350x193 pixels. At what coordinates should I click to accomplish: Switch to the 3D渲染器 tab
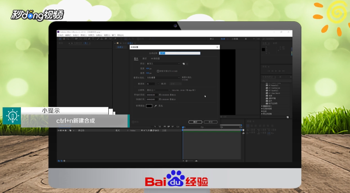click(x=155, y=58)
